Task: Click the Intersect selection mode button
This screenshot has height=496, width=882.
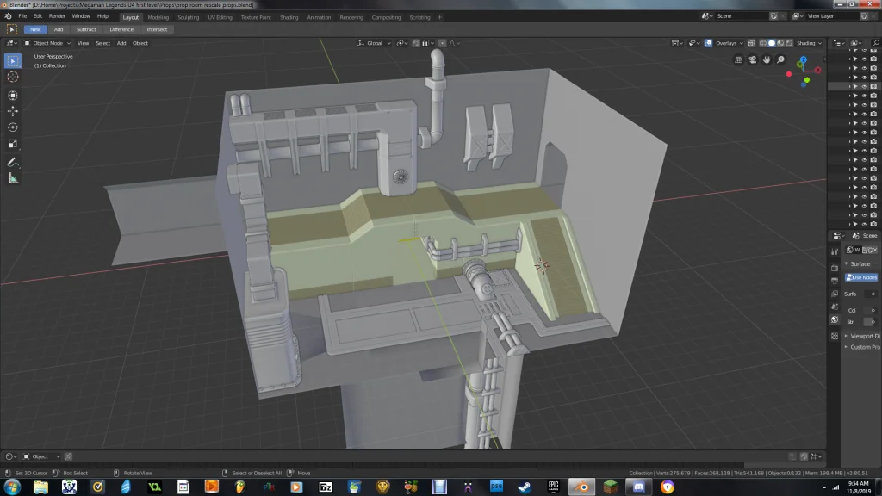Action: [x=157, y=29]
